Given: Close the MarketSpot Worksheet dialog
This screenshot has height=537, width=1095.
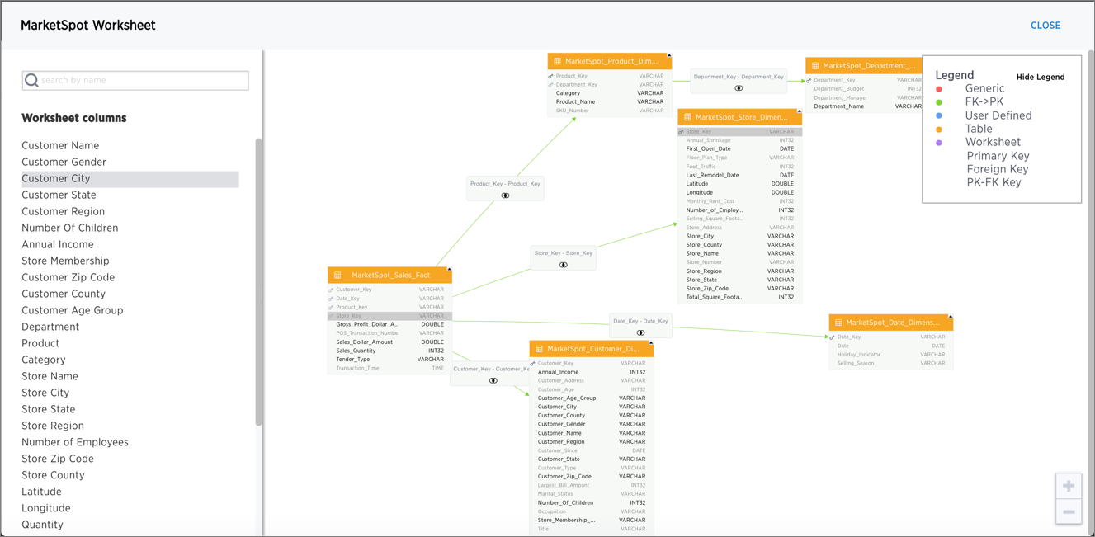Looking at the screenshot, I should 1045,26.
